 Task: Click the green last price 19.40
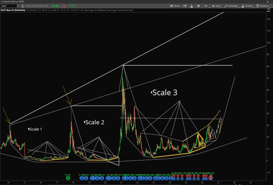pos(55,6)
